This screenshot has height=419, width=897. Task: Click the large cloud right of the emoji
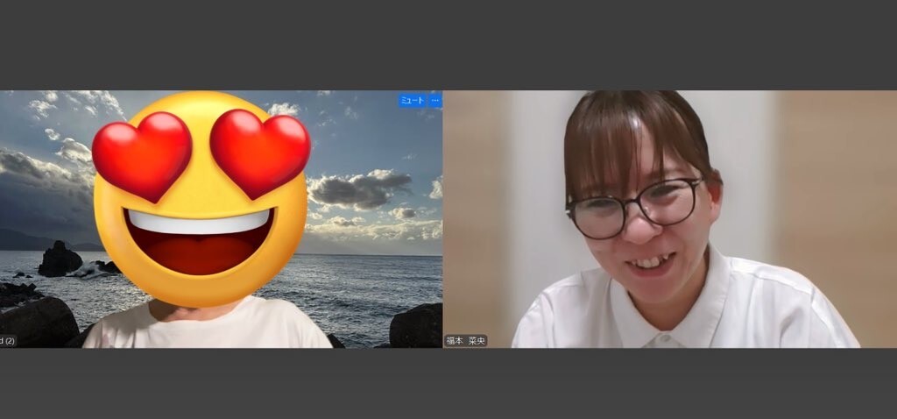coord(359,188)
